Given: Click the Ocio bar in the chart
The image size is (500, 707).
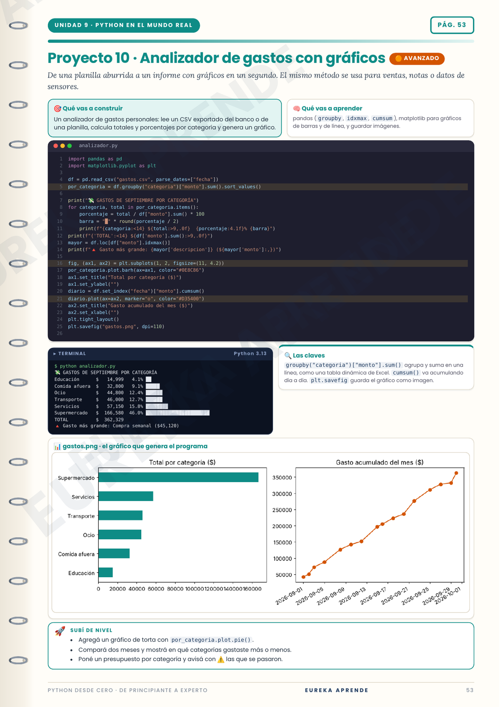Looking at the screenshot, I should pos(120,535).
